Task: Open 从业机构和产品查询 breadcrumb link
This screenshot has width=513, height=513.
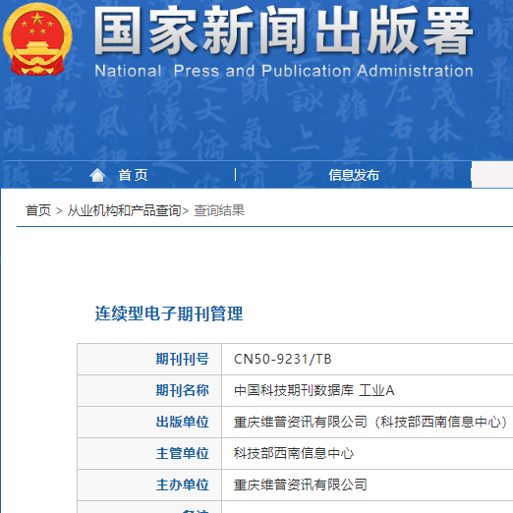Action: pos(124,210)
